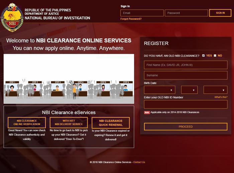234x173 pixels.
Task: Click the 'NBI Clearance eServices' heading
Action: pyautogui.click(x=69, y=112)
